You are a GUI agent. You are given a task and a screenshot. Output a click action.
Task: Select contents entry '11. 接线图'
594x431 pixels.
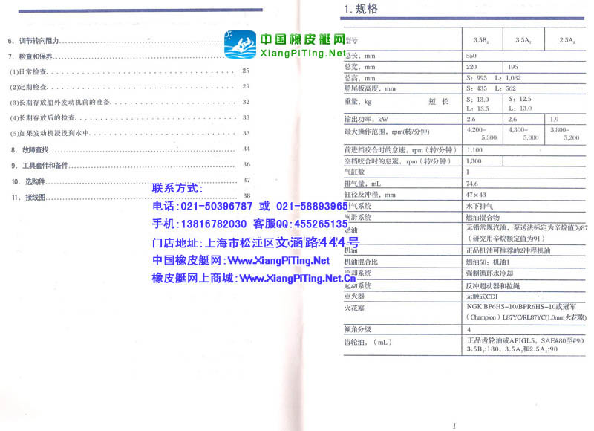click(28, 198)
